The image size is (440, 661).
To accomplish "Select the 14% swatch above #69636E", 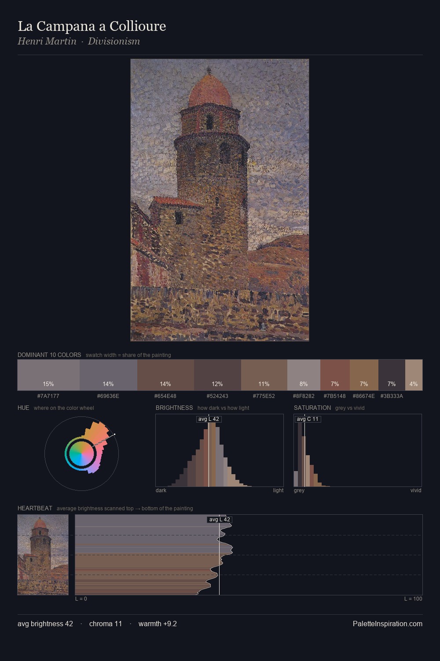I will tap(108, 375).
